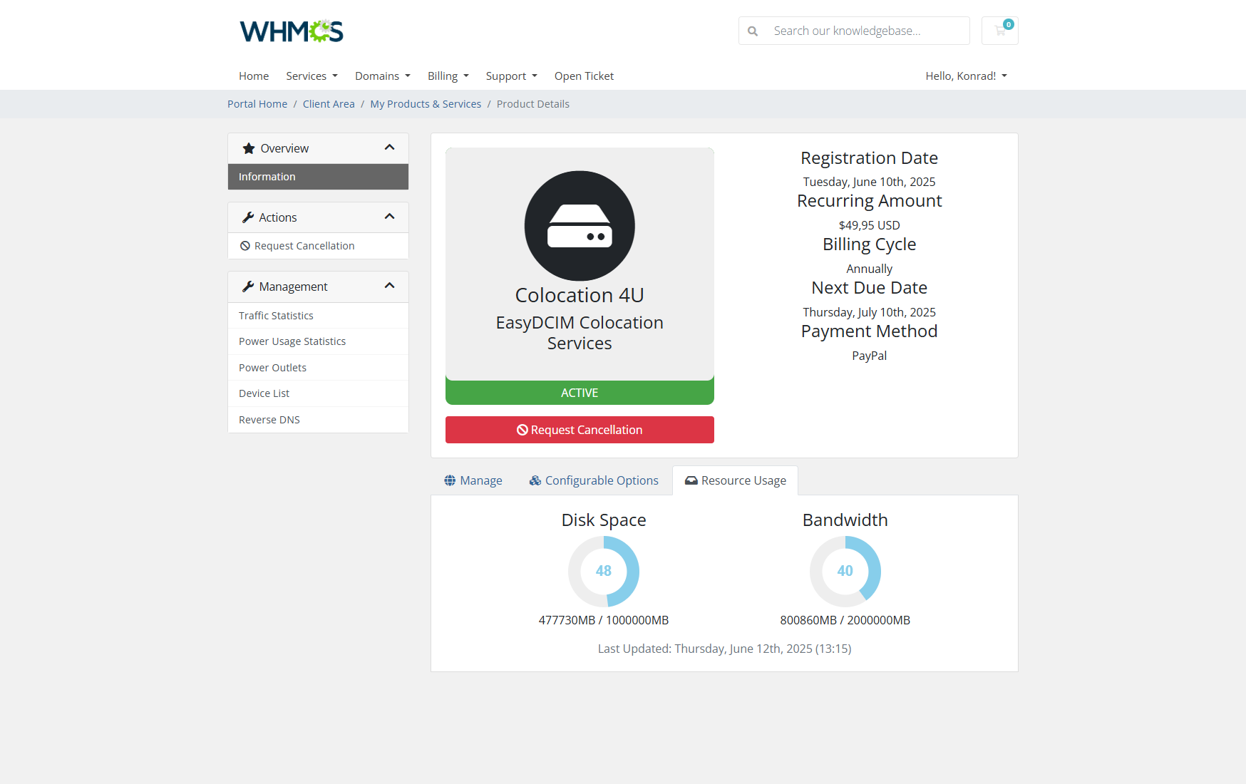The height and width of the screenshot is (784, 1246).
Task: Expand the Hello, Konrad! account menu
Action: pos(966,76)
